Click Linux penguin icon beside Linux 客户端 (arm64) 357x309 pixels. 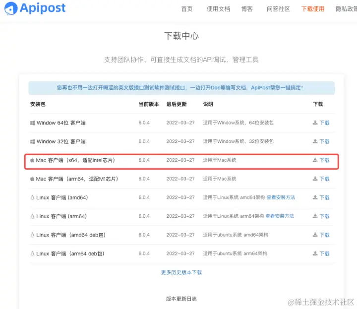pyautogui.click(x=32, y=216)
